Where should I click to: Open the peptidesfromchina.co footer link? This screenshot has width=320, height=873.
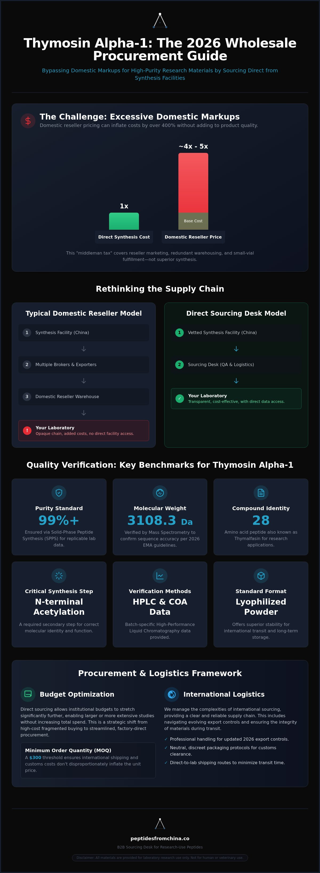tap(160, 838)
